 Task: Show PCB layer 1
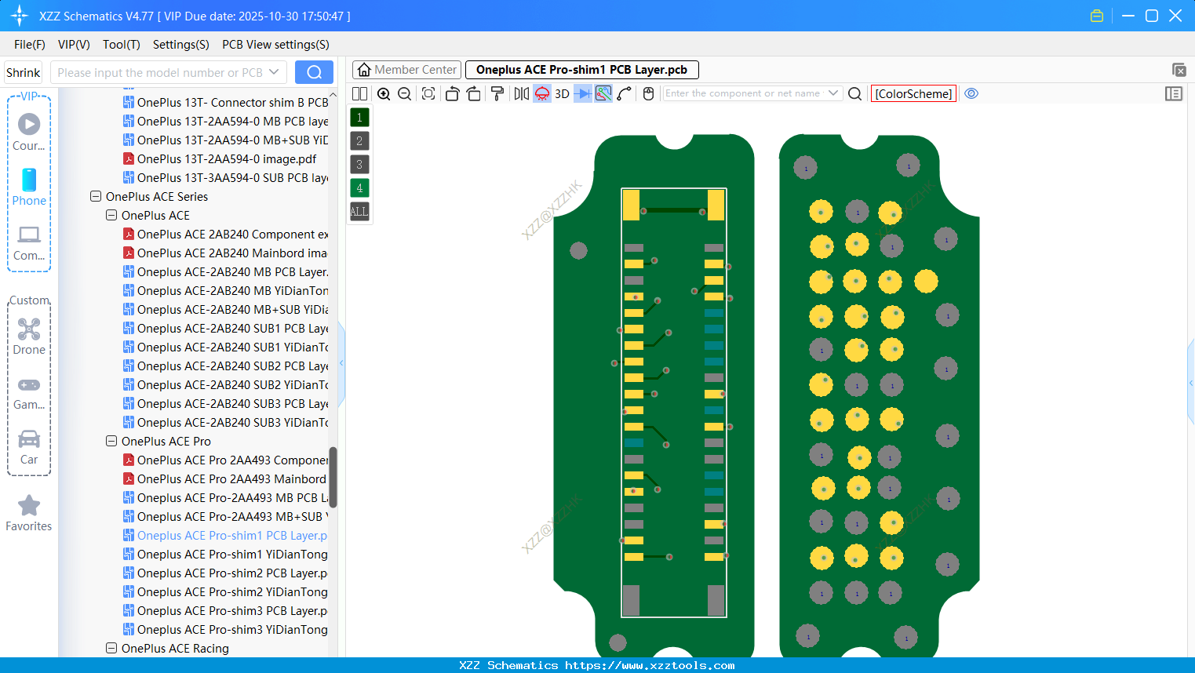(x=359, y=118)
